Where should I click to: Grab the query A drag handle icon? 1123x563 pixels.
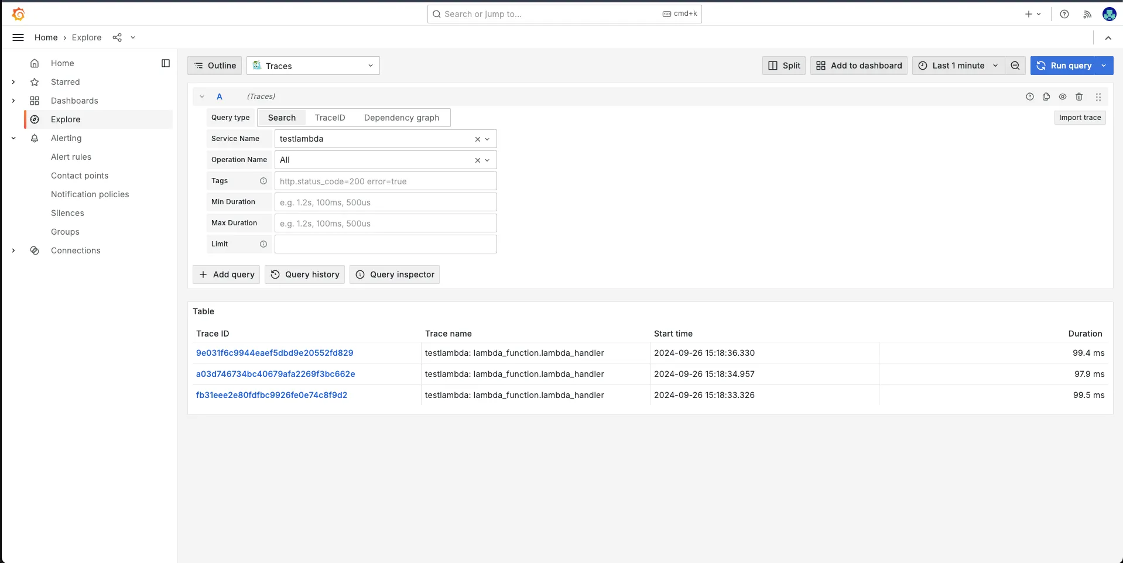(1098, 97)
